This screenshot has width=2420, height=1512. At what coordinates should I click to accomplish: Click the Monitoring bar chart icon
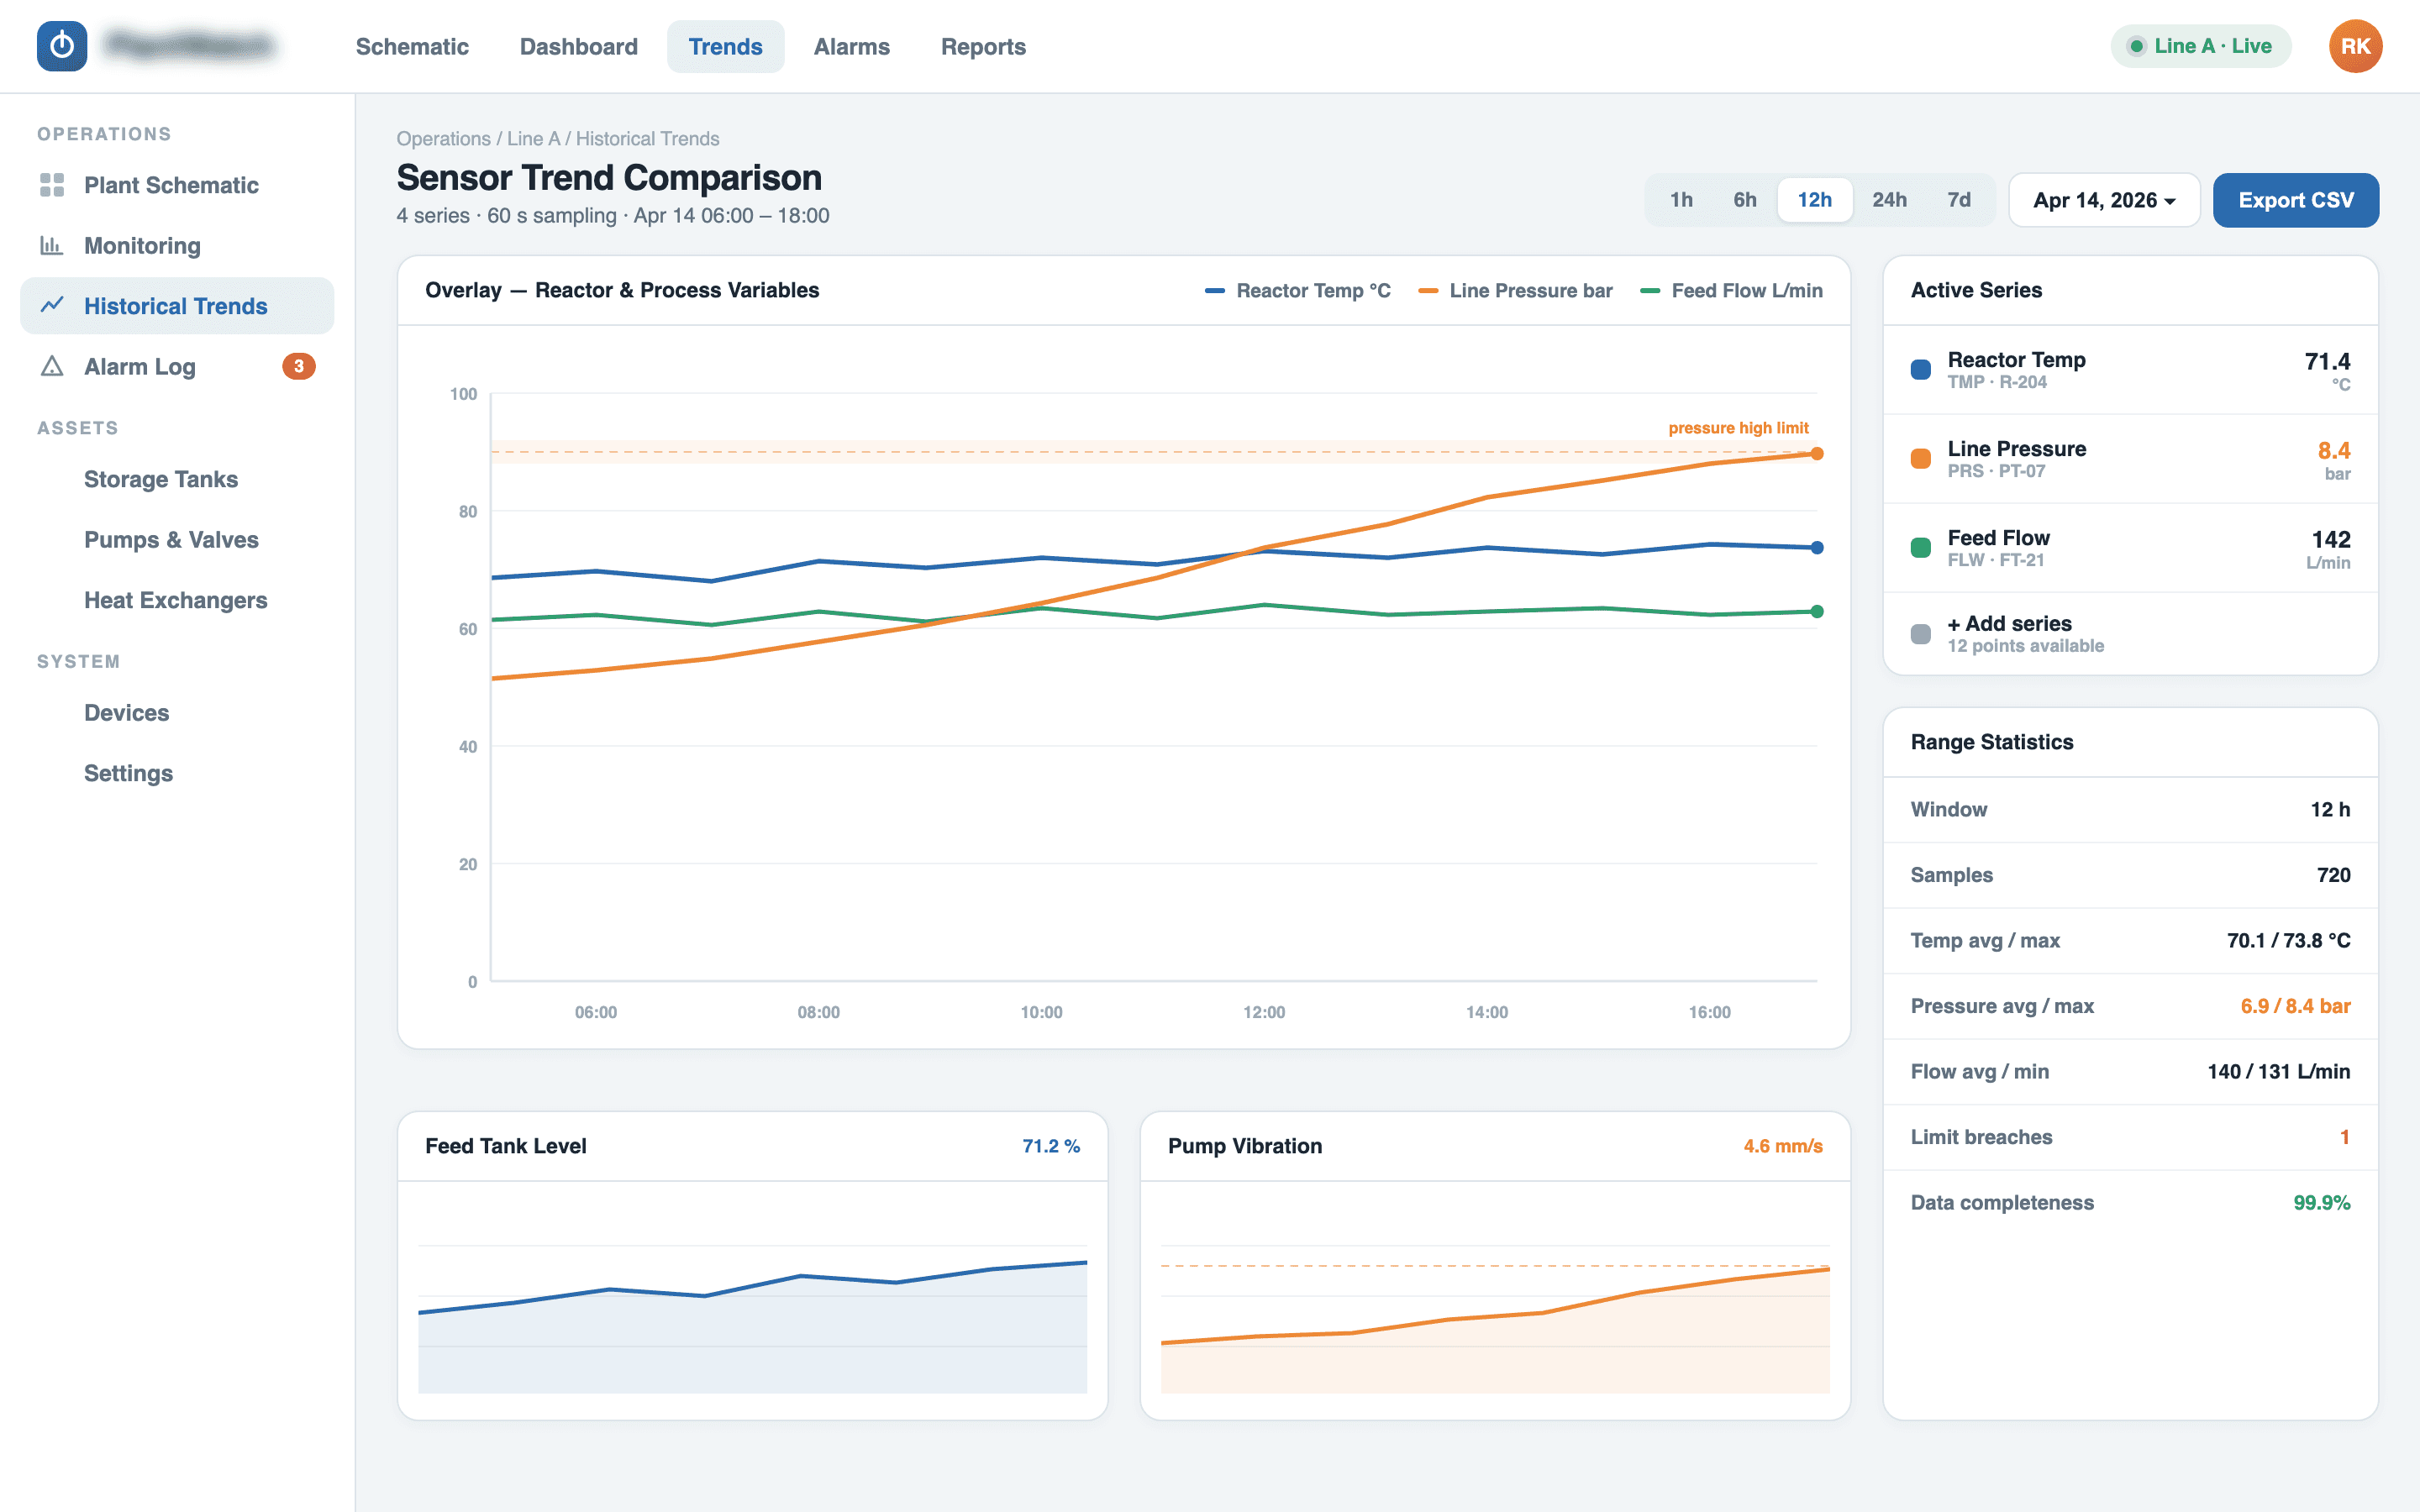[x=52, y=245]
